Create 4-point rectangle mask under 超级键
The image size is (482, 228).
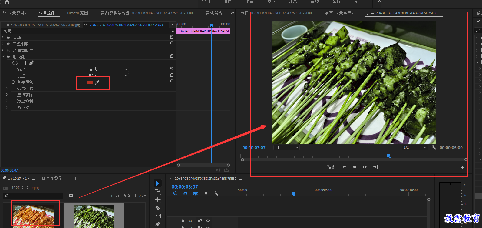[x=23, y=63]
